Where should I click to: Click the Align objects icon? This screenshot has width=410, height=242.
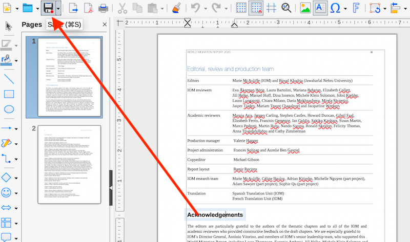click(x=395, y=8)
